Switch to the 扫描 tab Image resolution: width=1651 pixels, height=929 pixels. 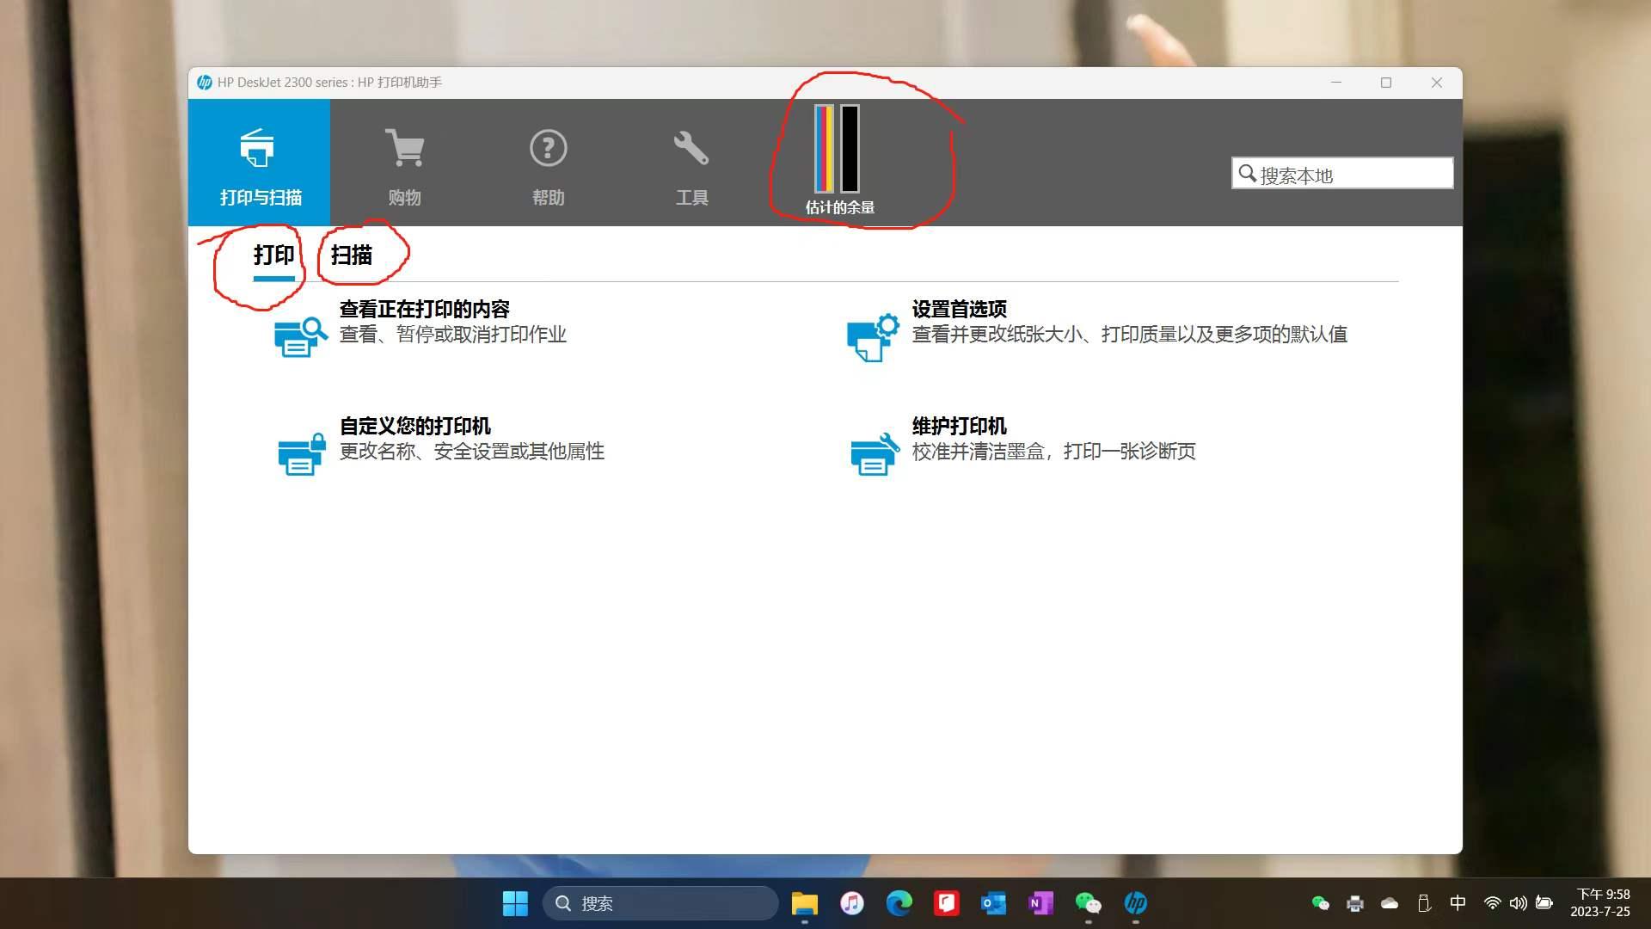[351, 255]
